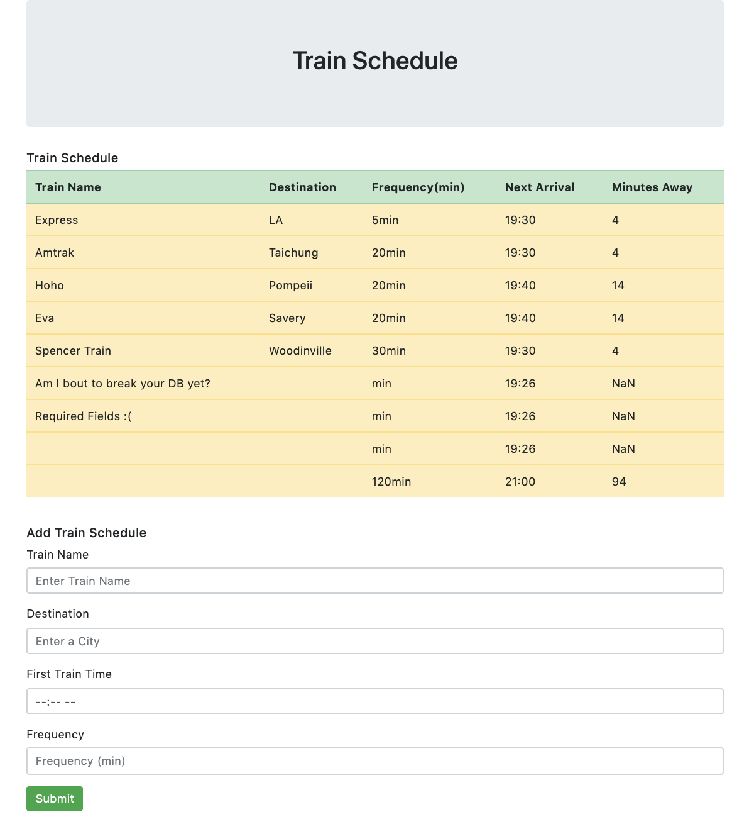Click the Destination column header
The image size is (754, 834).
click(303, 187)
